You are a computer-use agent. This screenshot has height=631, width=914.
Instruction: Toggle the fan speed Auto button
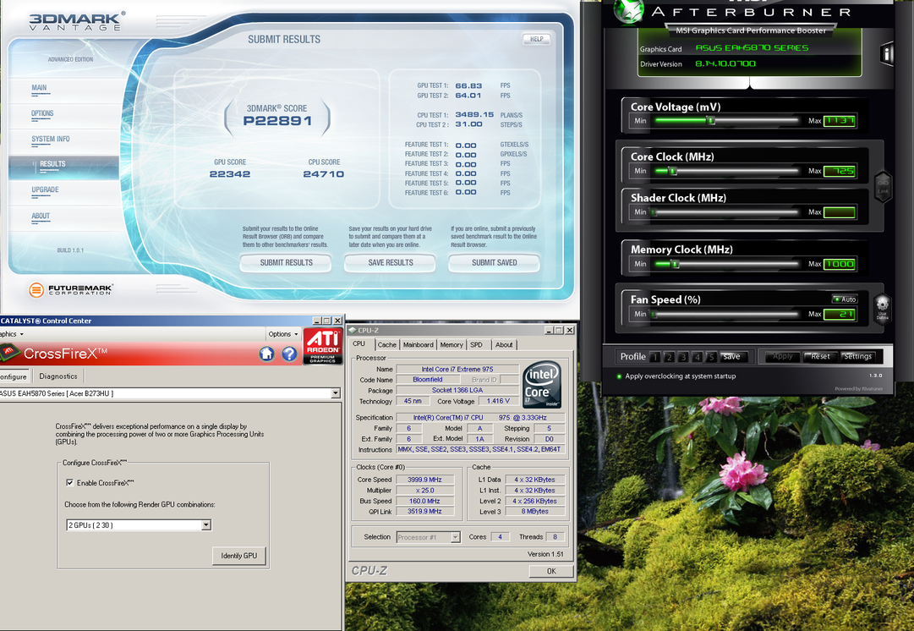pos(845,299)
